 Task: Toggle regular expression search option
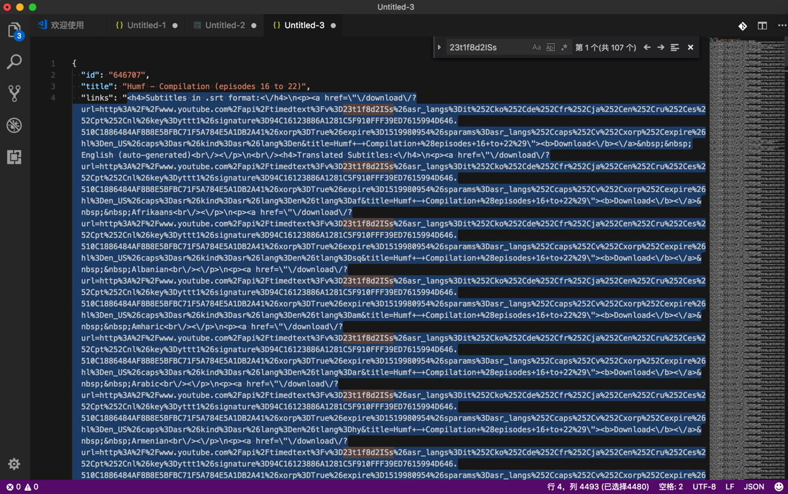(564, 48)
